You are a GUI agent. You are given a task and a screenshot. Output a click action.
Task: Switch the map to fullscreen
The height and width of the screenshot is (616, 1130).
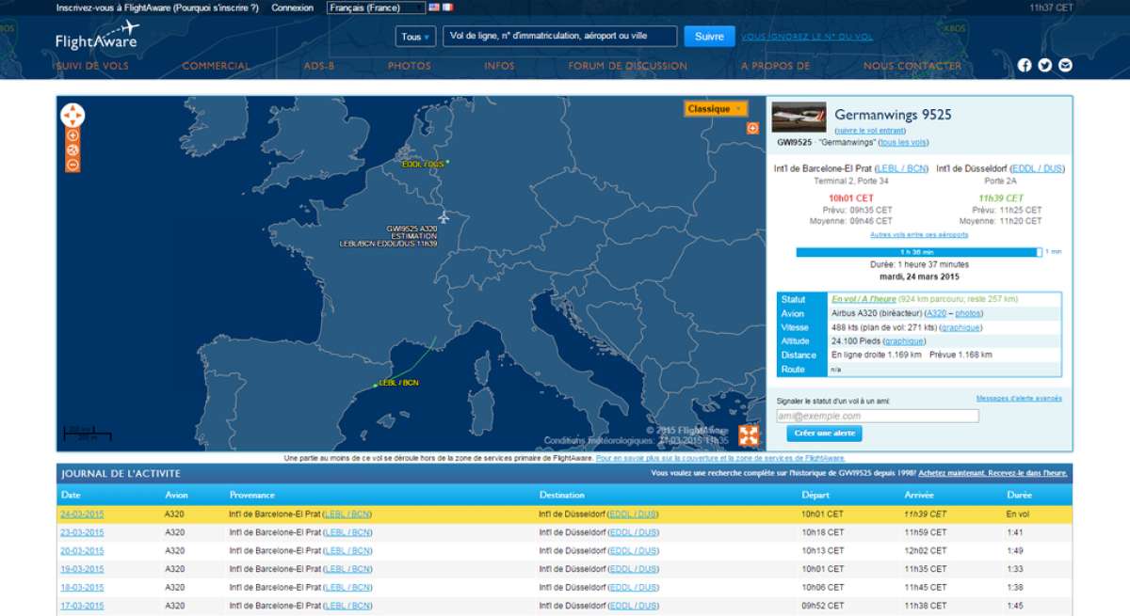pos(749,434)
